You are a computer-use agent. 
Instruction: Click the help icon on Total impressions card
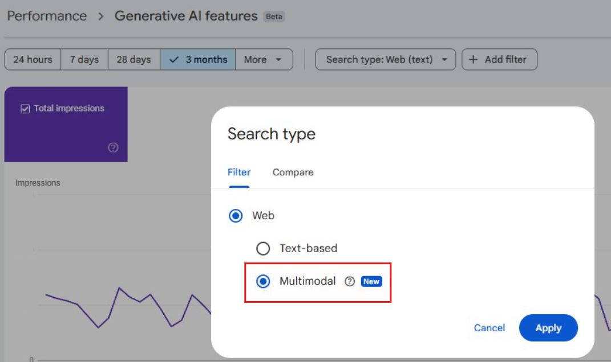(113, 147)
